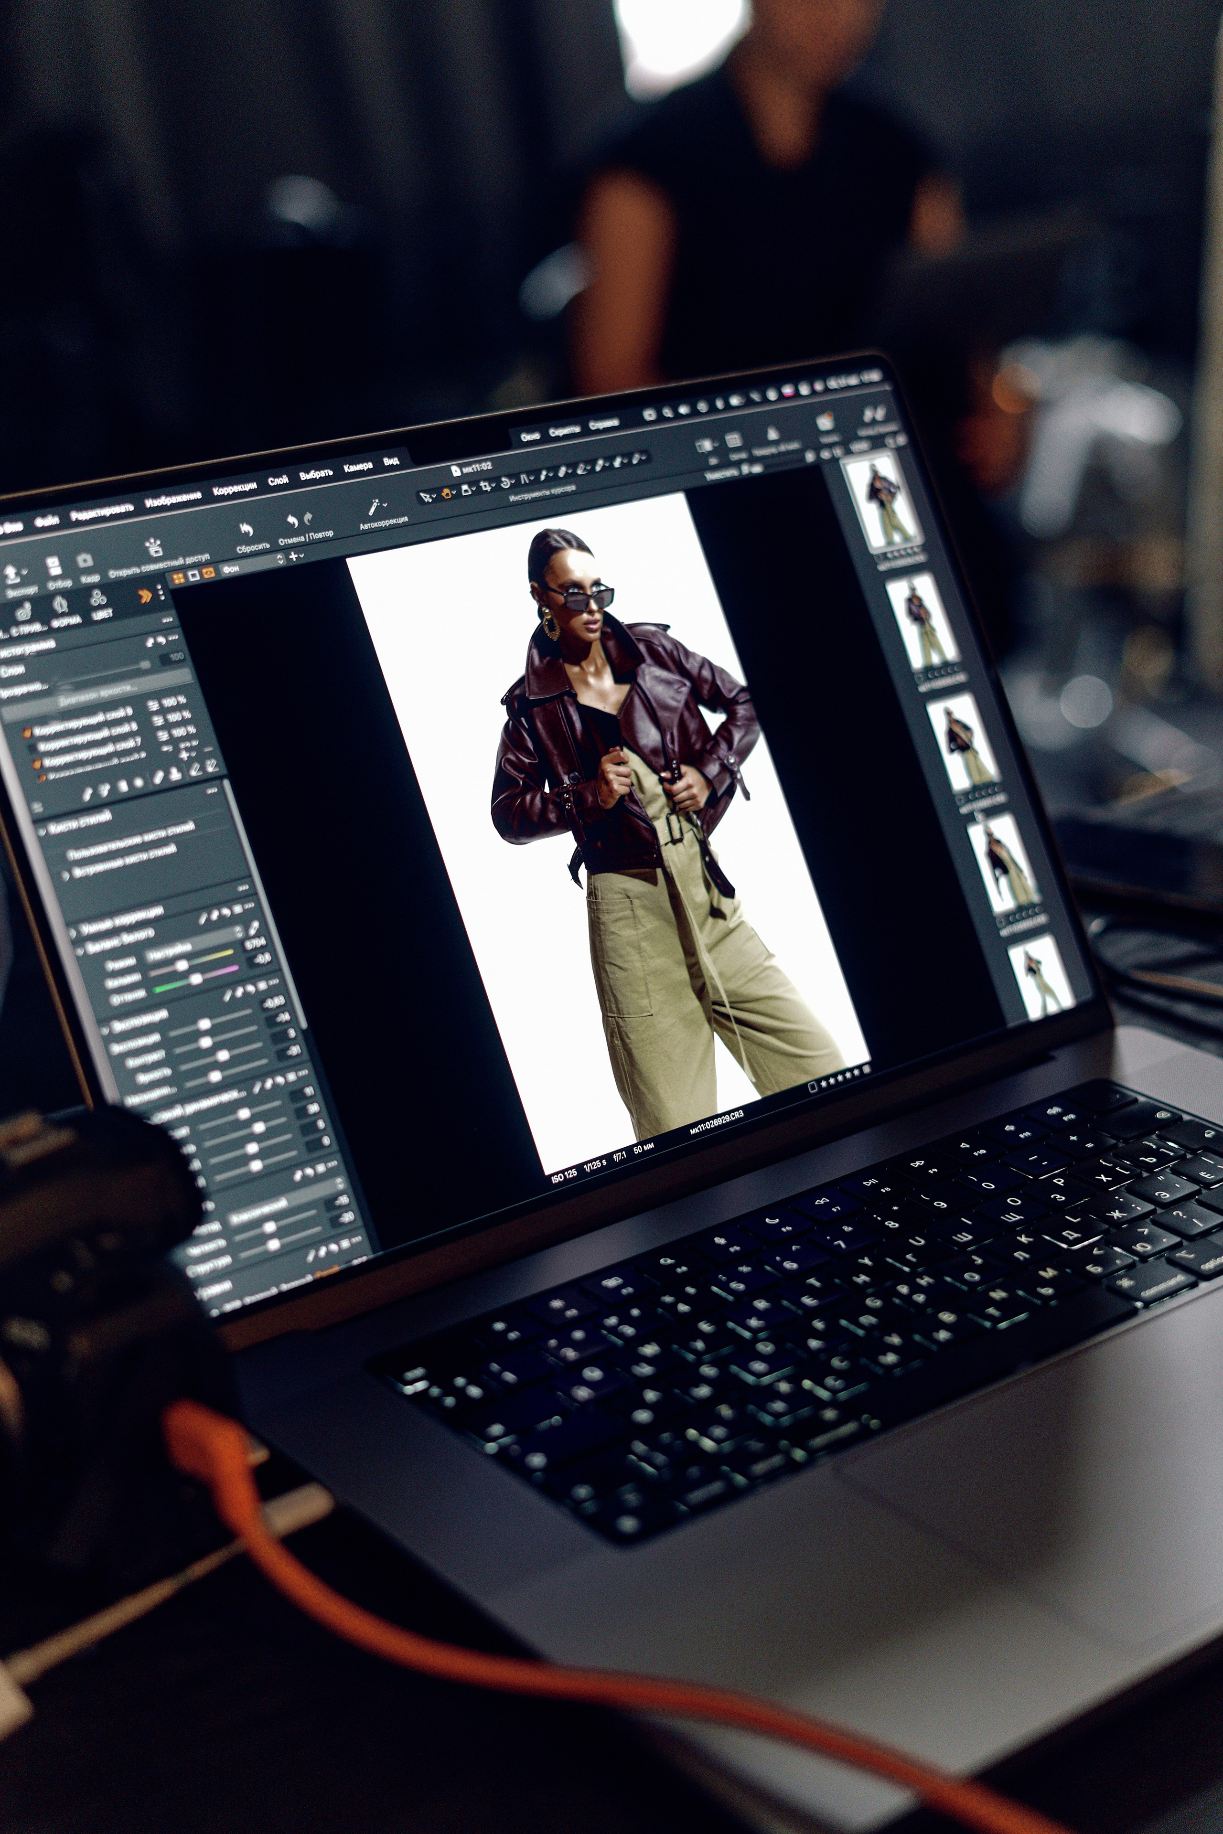Expand the Умные коррекции section
Image resolution: width=1223 pixels, height=1834 pixels.
pos(73,932)
